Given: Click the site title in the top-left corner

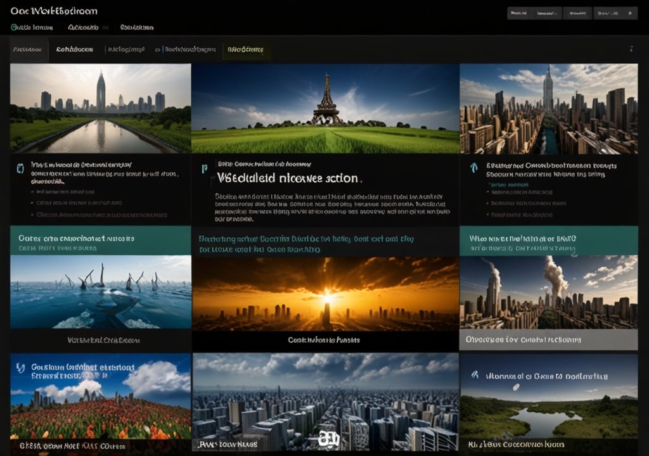Looking at the screenshot, I should pyautogui.click(x=54, y=11).
